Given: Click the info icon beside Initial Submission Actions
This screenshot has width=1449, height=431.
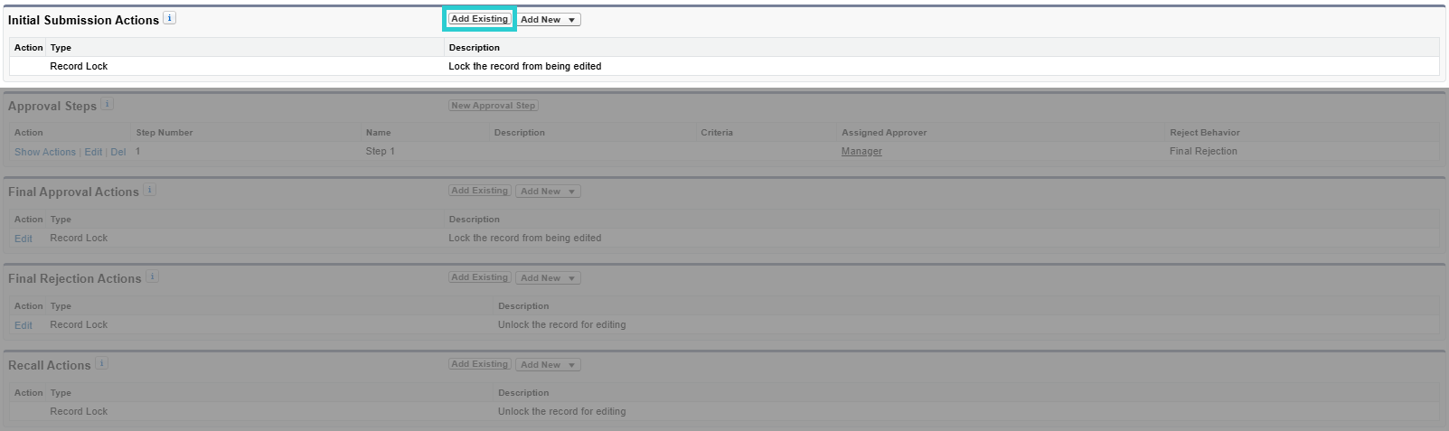Looking at the screenshot, I should (170, 18).
